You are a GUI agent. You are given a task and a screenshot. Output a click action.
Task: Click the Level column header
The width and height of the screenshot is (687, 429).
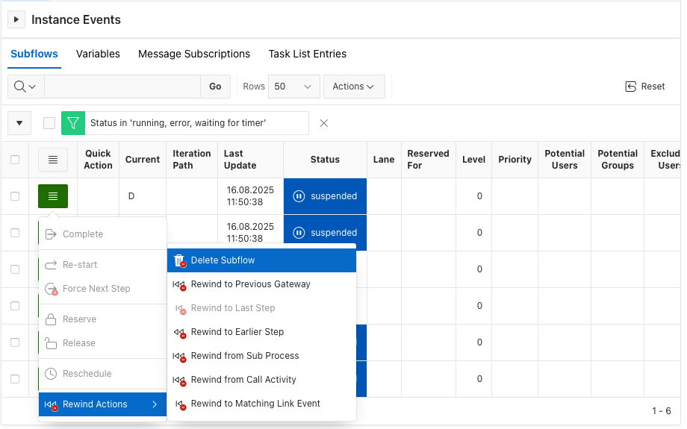tap(473, 160)
